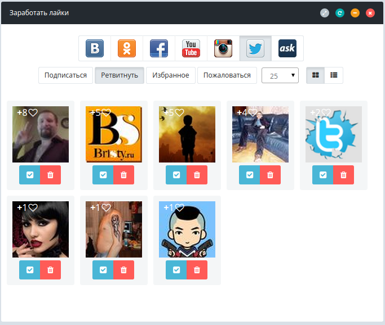This screenshot has width=385, height=325.
Task: Open the boy silhouette thumbnail
Action: (187, 134)
